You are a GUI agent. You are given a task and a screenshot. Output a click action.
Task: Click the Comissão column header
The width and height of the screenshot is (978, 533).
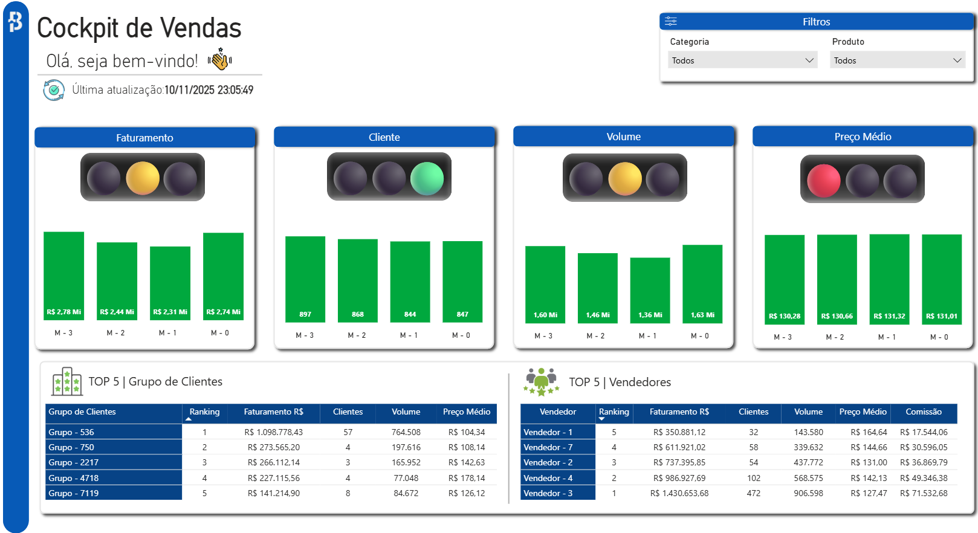tap(923, 412)
